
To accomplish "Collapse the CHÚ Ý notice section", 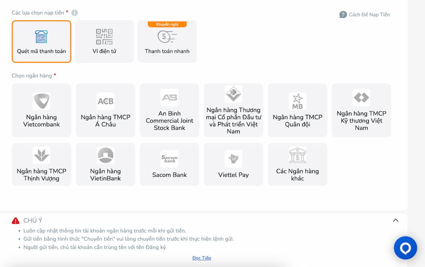I will pyautogui.click(x=396, y=220).
